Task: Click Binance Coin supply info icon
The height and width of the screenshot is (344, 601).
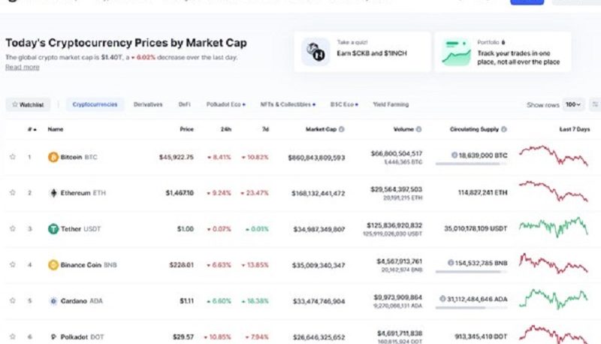Action: pos(451,263)
